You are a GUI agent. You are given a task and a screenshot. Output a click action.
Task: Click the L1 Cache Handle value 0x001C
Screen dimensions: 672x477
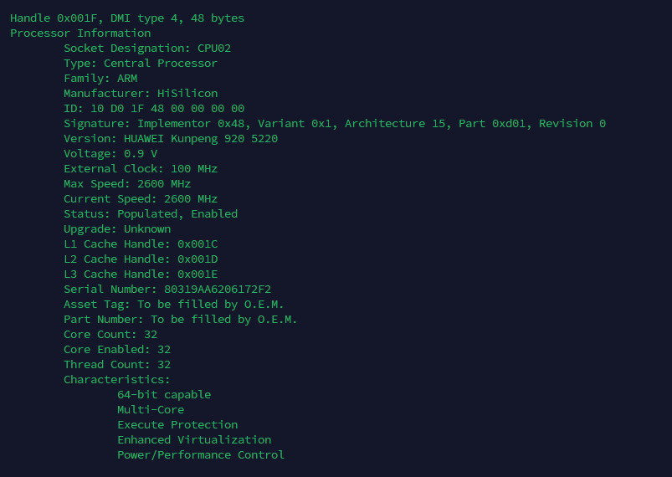[x=197, y=244]
